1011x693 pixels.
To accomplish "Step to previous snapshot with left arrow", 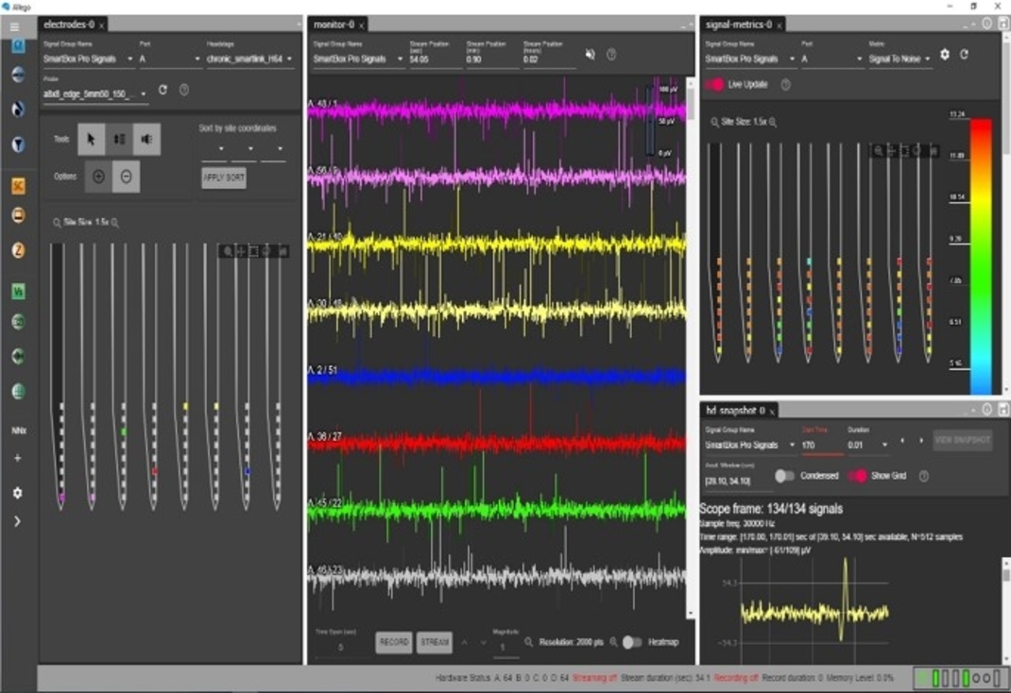I will coord(902,441).
